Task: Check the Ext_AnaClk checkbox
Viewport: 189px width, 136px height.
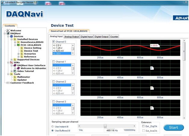Action: point(143,131)
